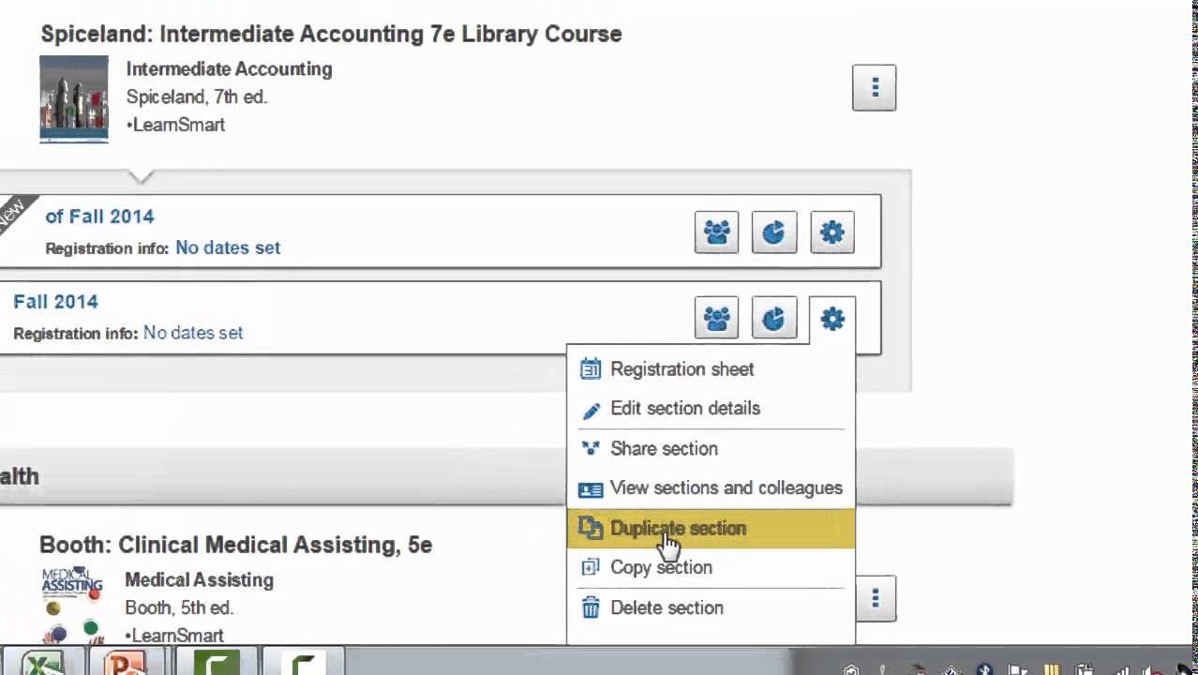
Task: Click Delete section trash option
Action: point(666,608)
